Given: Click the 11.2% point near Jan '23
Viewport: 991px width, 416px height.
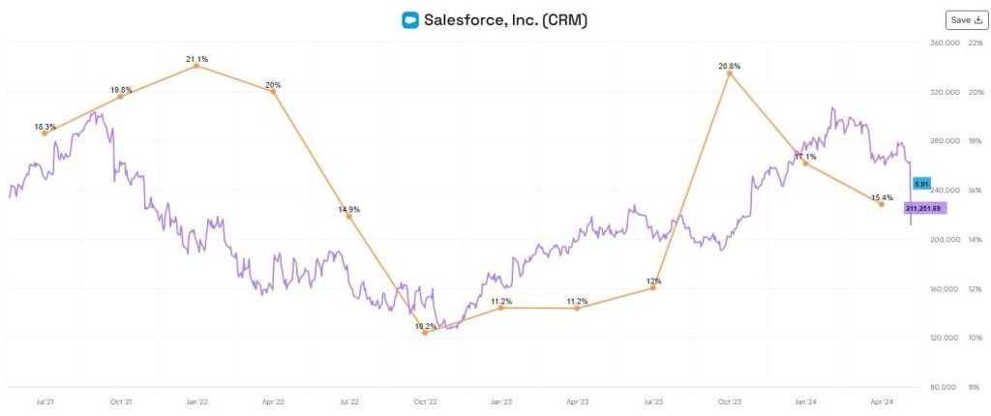Looking at the screenshot, I should click(x=501, y=308).
